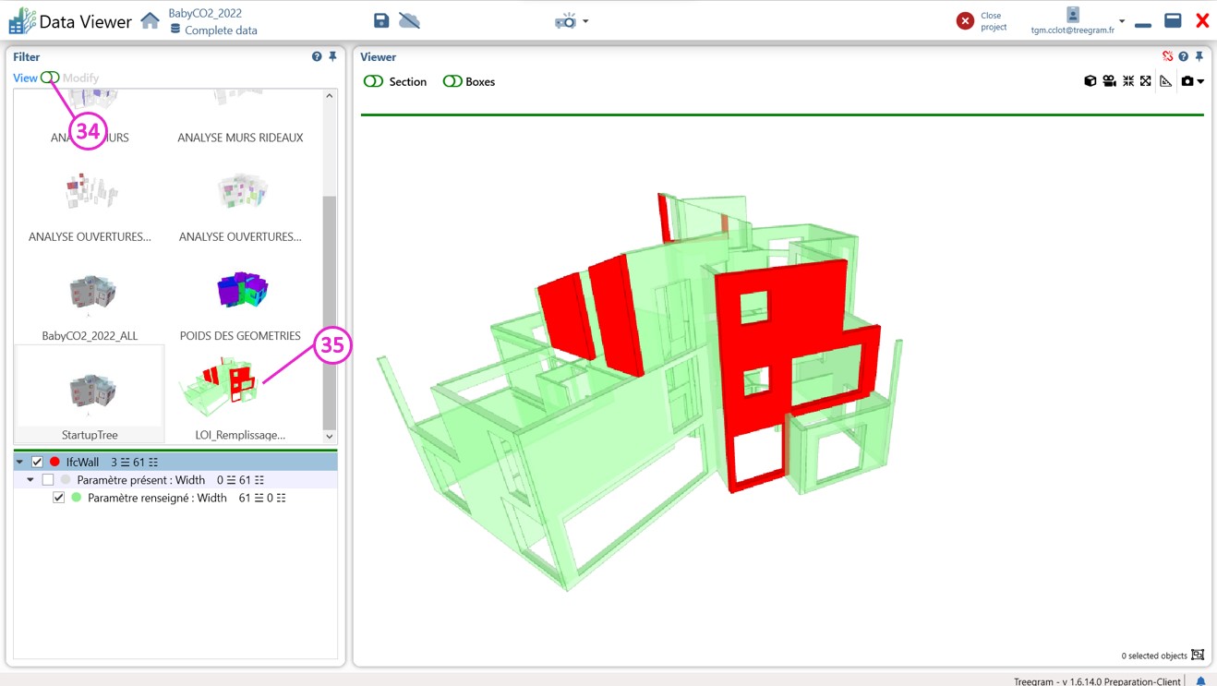Click the crossed-out cloud sync icon
Image resolution: width=1217 pixels, height=686 pixels.
pos(410,20)
